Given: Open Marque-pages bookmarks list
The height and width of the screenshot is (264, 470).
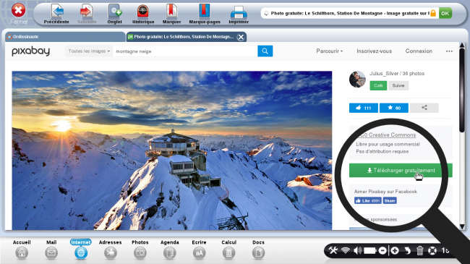Looking at the screenshot, I should point(204,12).
